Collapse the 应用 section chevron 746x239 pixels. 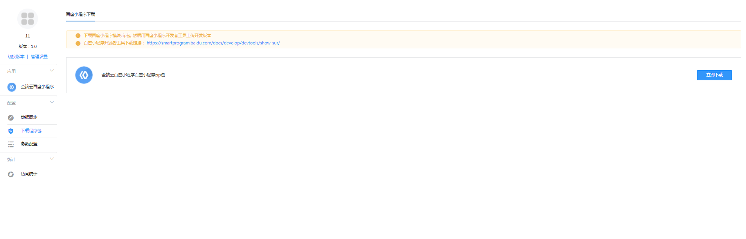(52, 71)
